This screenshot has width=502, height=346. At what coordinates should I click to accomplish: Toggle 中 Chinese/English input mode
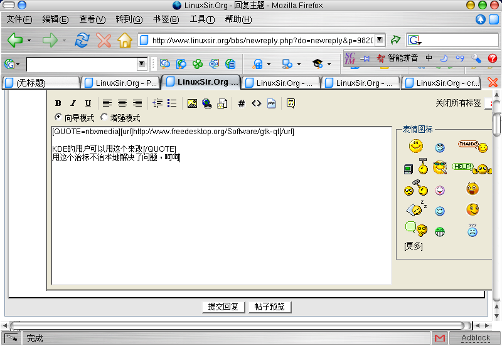point(429,58)
